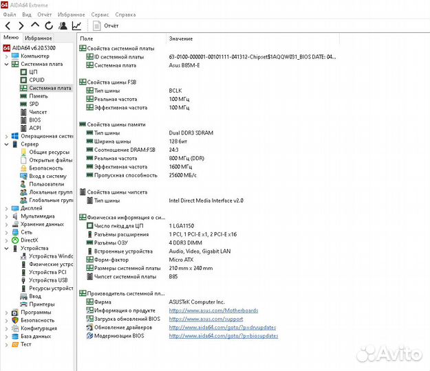430x371 pixels.
Task: Select the Сеть network item
Action: (26, 232)
